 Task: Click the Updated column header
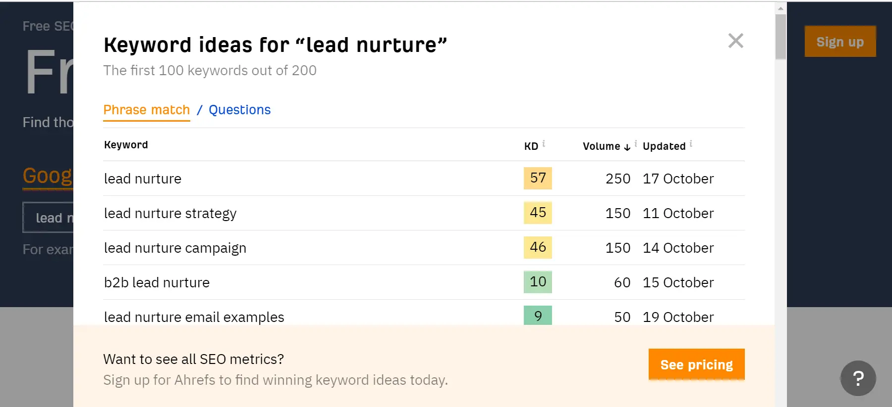click(664, 146)
